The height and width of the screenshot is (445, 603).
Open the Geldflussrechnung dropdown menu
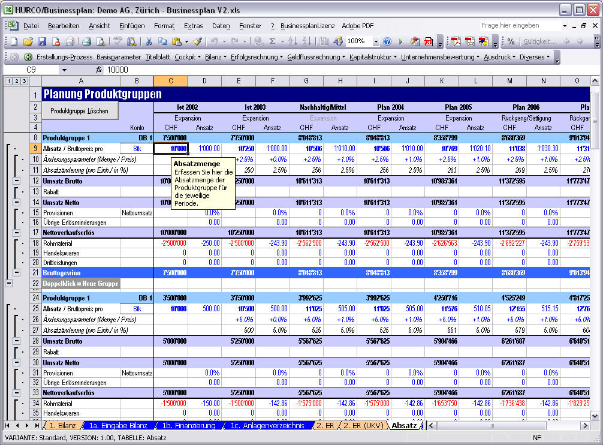[x=316, y=57]
